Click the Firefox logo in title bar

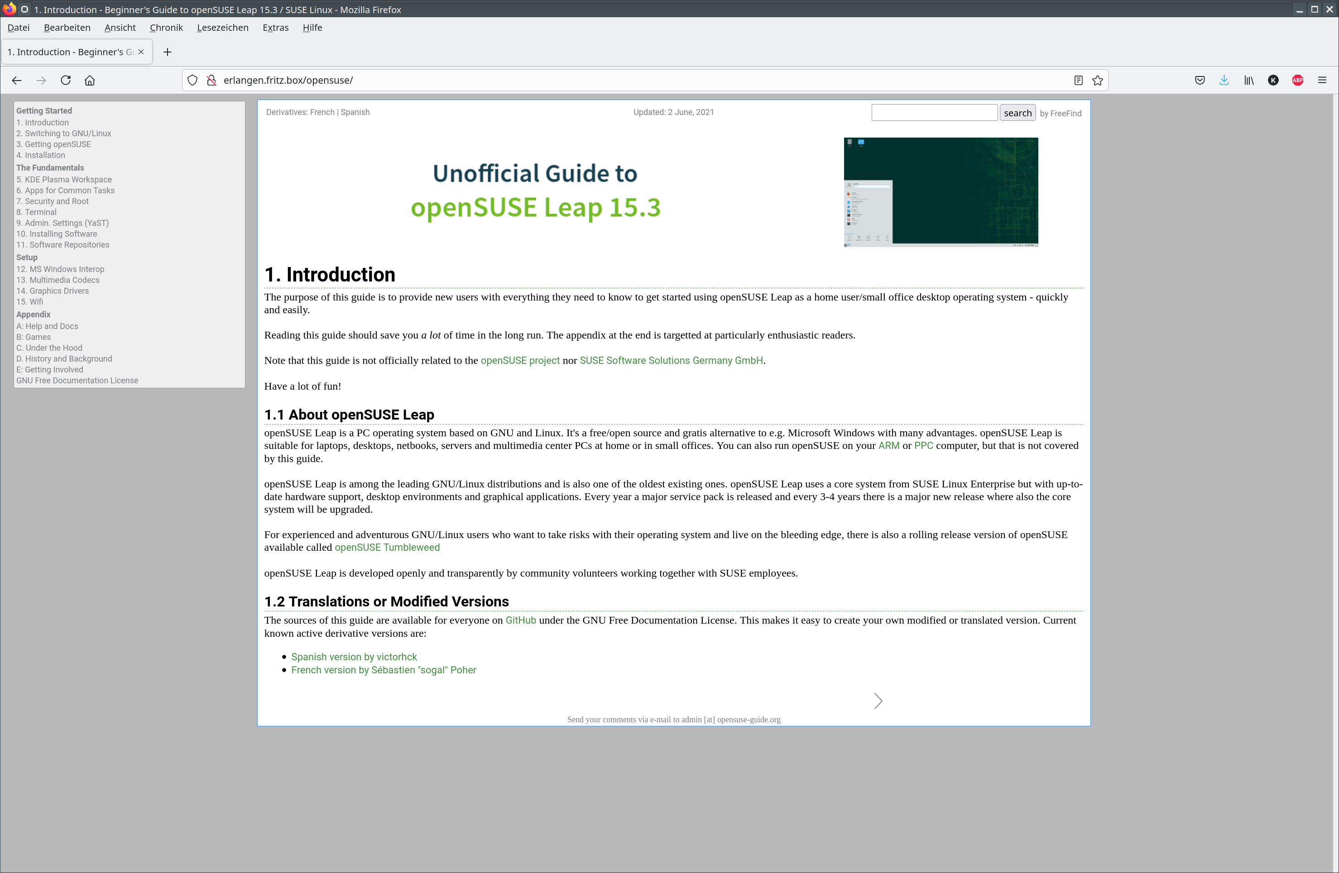point(9,9)
